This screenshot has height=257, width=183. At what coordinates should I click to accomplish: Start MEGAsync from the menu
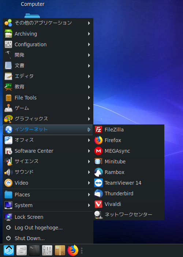click(x=128, y=151)
